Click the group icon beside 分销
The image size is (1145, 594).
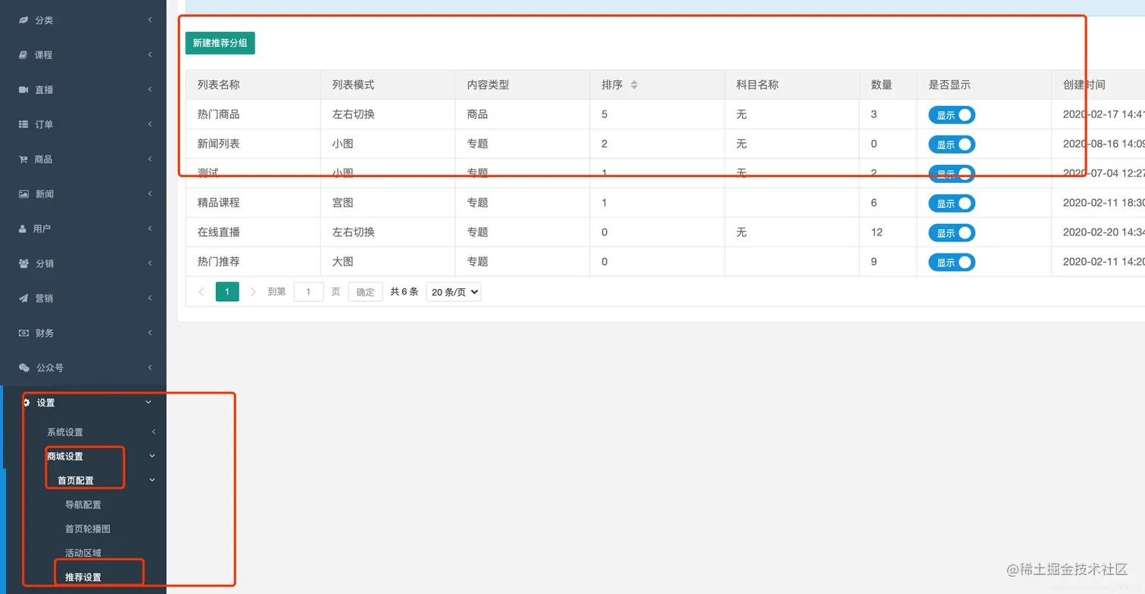(23, 263)
